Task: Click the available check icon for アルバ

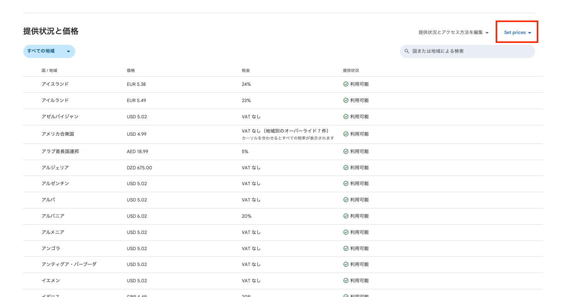Action: (346, 200)
